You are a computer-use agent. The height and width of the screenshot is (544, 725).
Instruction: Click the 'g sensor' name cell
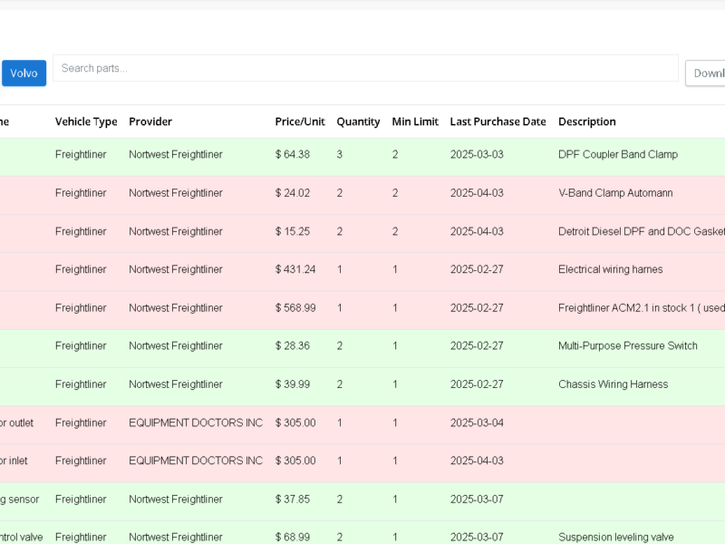click(19, 500)
